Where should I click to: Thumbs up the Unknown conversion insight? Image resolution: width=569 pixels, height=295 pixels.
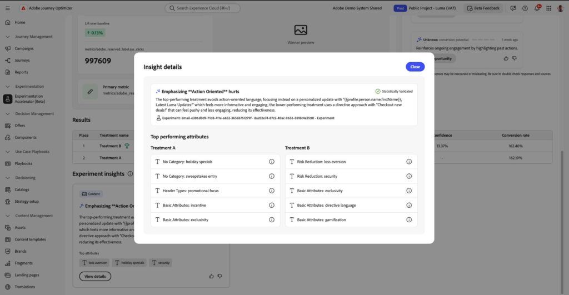coord(506,58)
